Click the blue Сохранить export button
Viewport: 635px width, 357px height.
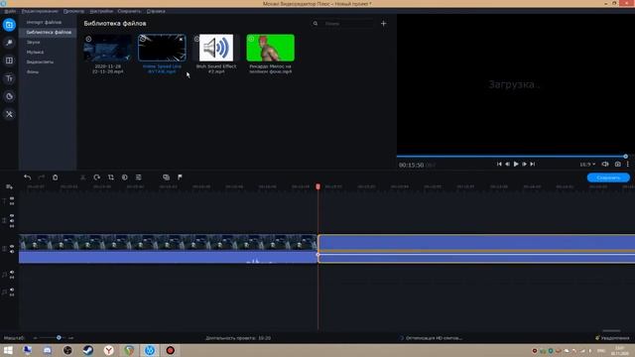click(608, 178)
